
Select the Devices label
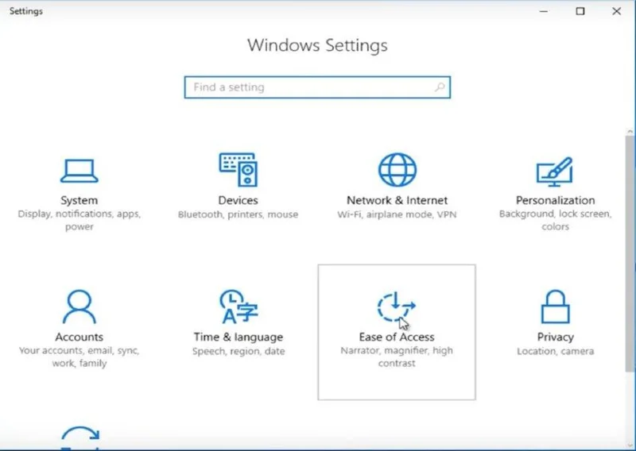point(238,200)
